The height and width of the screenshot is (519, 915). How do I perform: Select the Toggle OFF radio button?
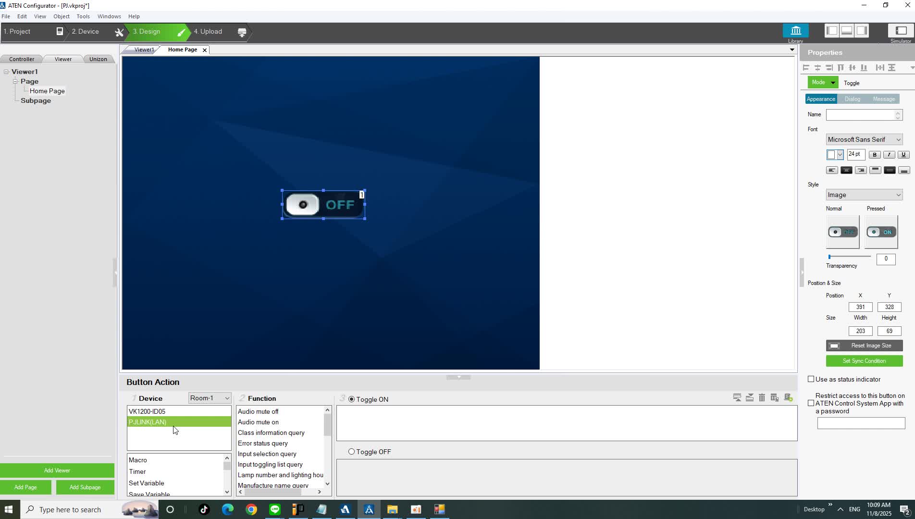pyautogui.click(x=351, y=452)
